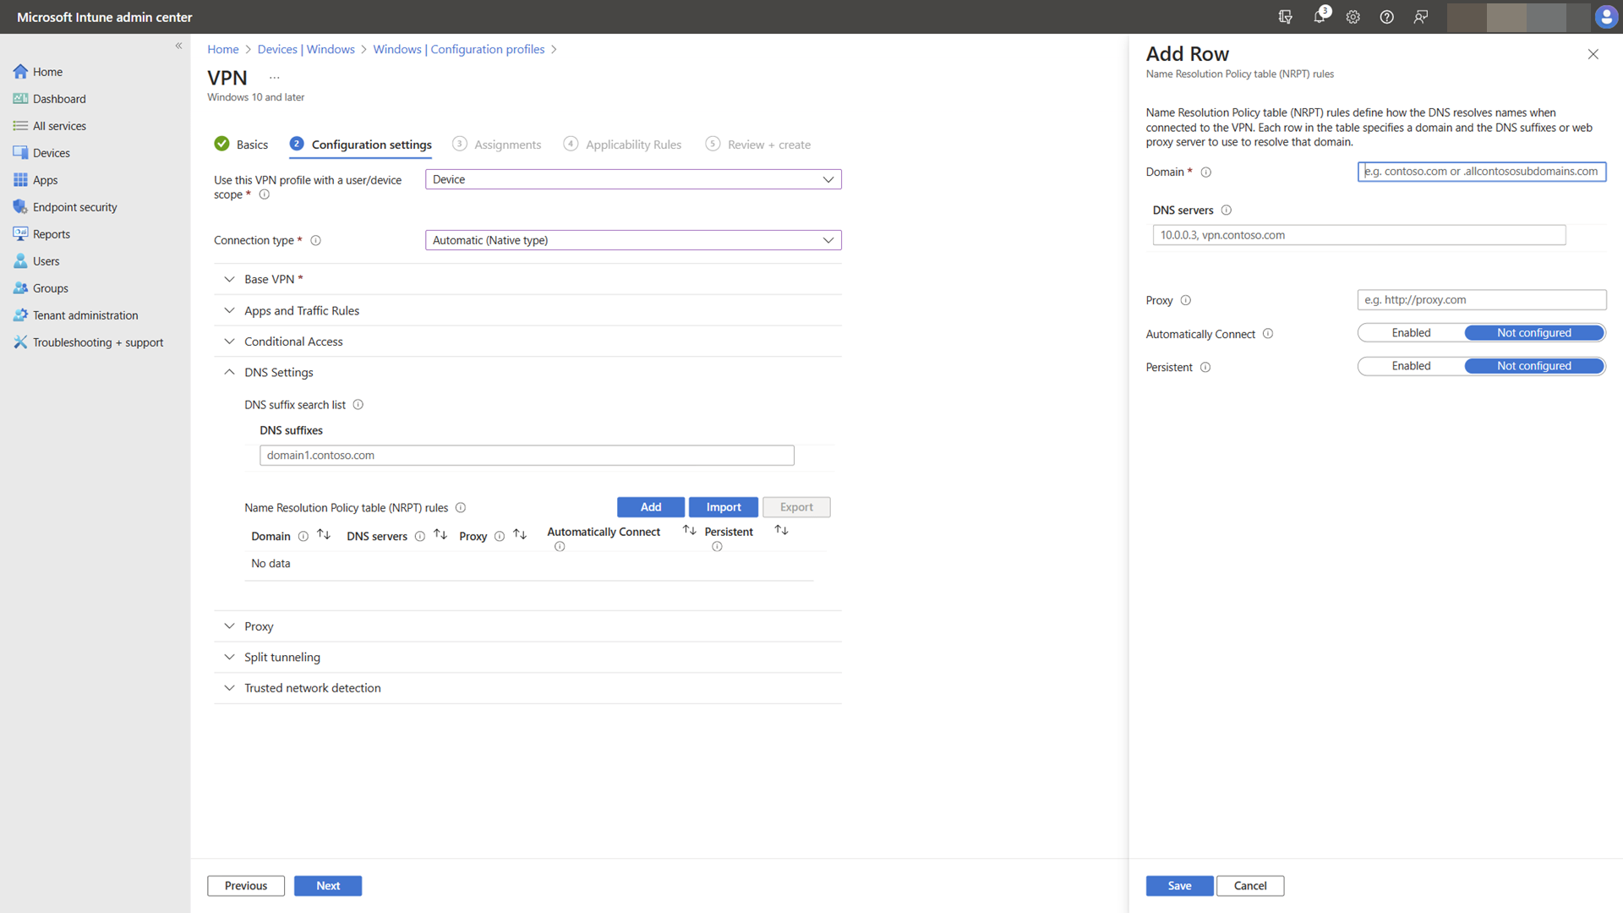Expand Apps and Traffic Rules section
1623x913 pixels.
pyautogui.click(x=527, y=310)
